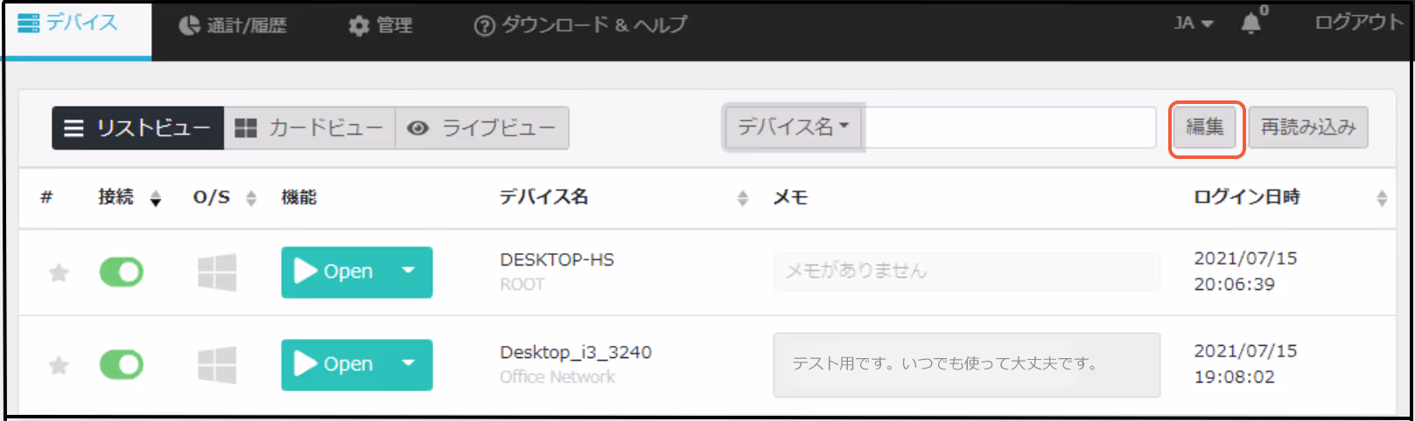This screenshot has height=421, width=1415.
Task: Open the 通計/履歴 tab
Action: pos(233,25)
